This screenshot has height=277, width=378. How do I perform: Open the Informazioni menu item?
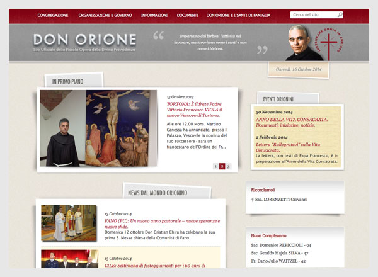(154, 15)
